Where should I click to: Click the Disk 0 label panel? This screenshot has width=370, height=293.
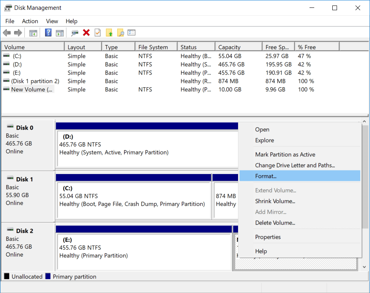(x=27, y=144)
